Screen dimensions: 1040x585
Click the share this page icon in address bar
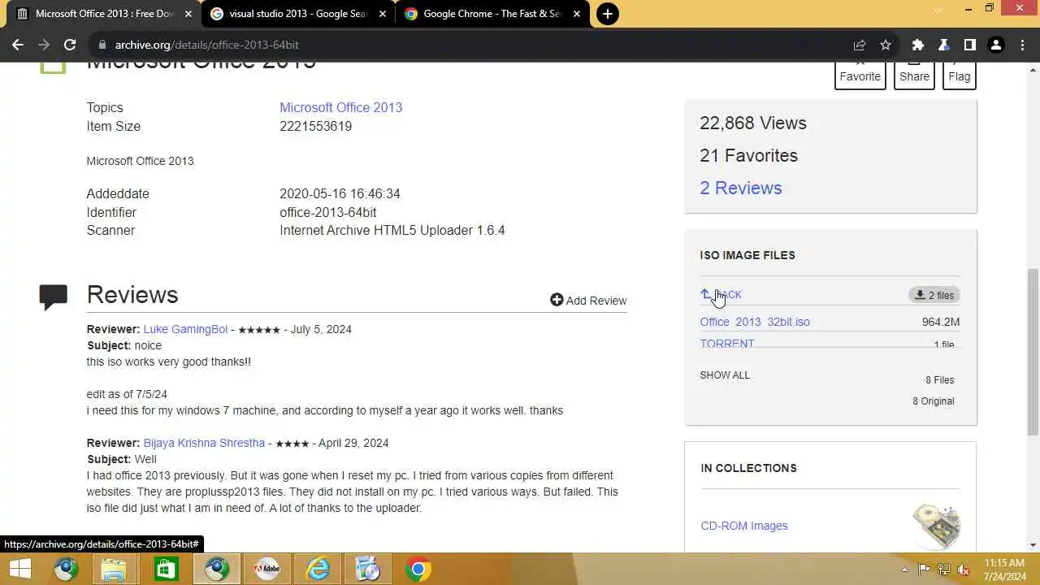(860, 45)
